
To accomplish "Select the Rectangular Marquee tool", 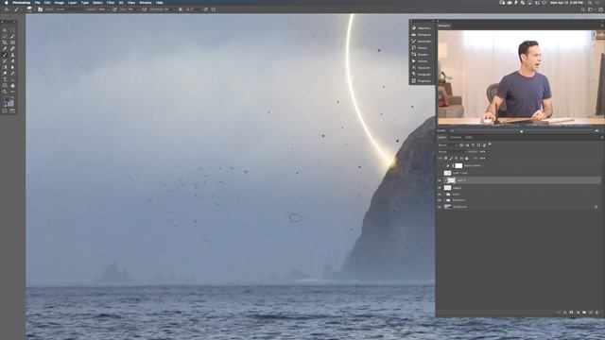I will [x=12, y=30].
